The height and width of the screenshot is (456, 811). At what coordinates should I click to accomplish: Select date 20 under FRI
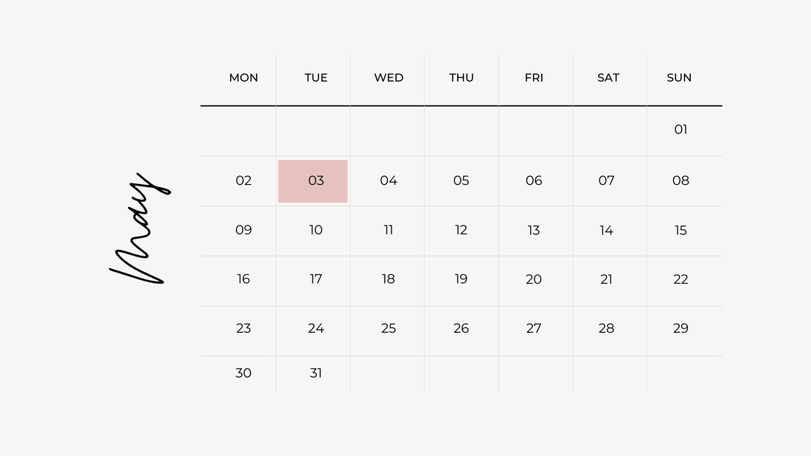tap(534, 279)
